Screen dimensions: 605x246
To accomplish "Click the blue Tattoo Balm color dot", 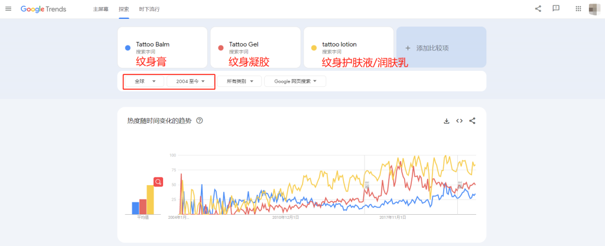I will pyautogui.click(x=128, y=48).
